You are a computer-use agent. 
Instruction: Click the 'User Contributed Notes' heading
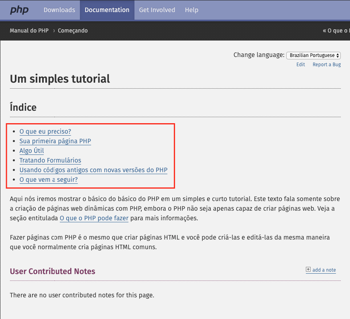pos(53,271)
